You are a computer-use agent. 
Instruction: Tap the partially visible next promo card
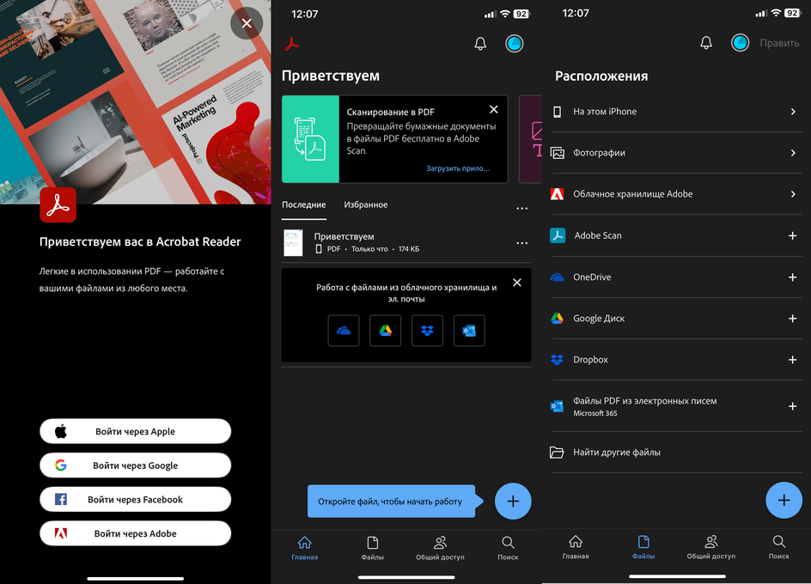(531, 139)
